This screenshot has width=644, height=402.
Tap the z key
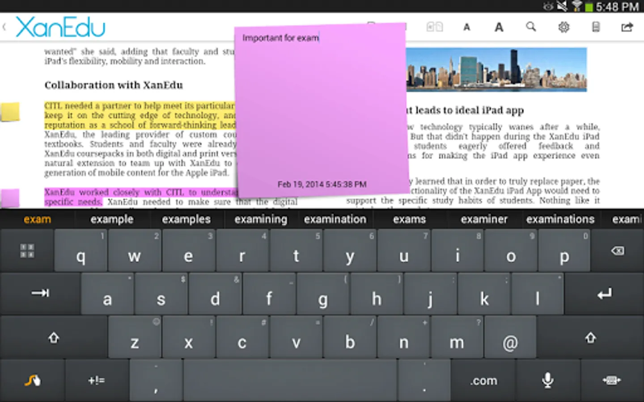134,338
